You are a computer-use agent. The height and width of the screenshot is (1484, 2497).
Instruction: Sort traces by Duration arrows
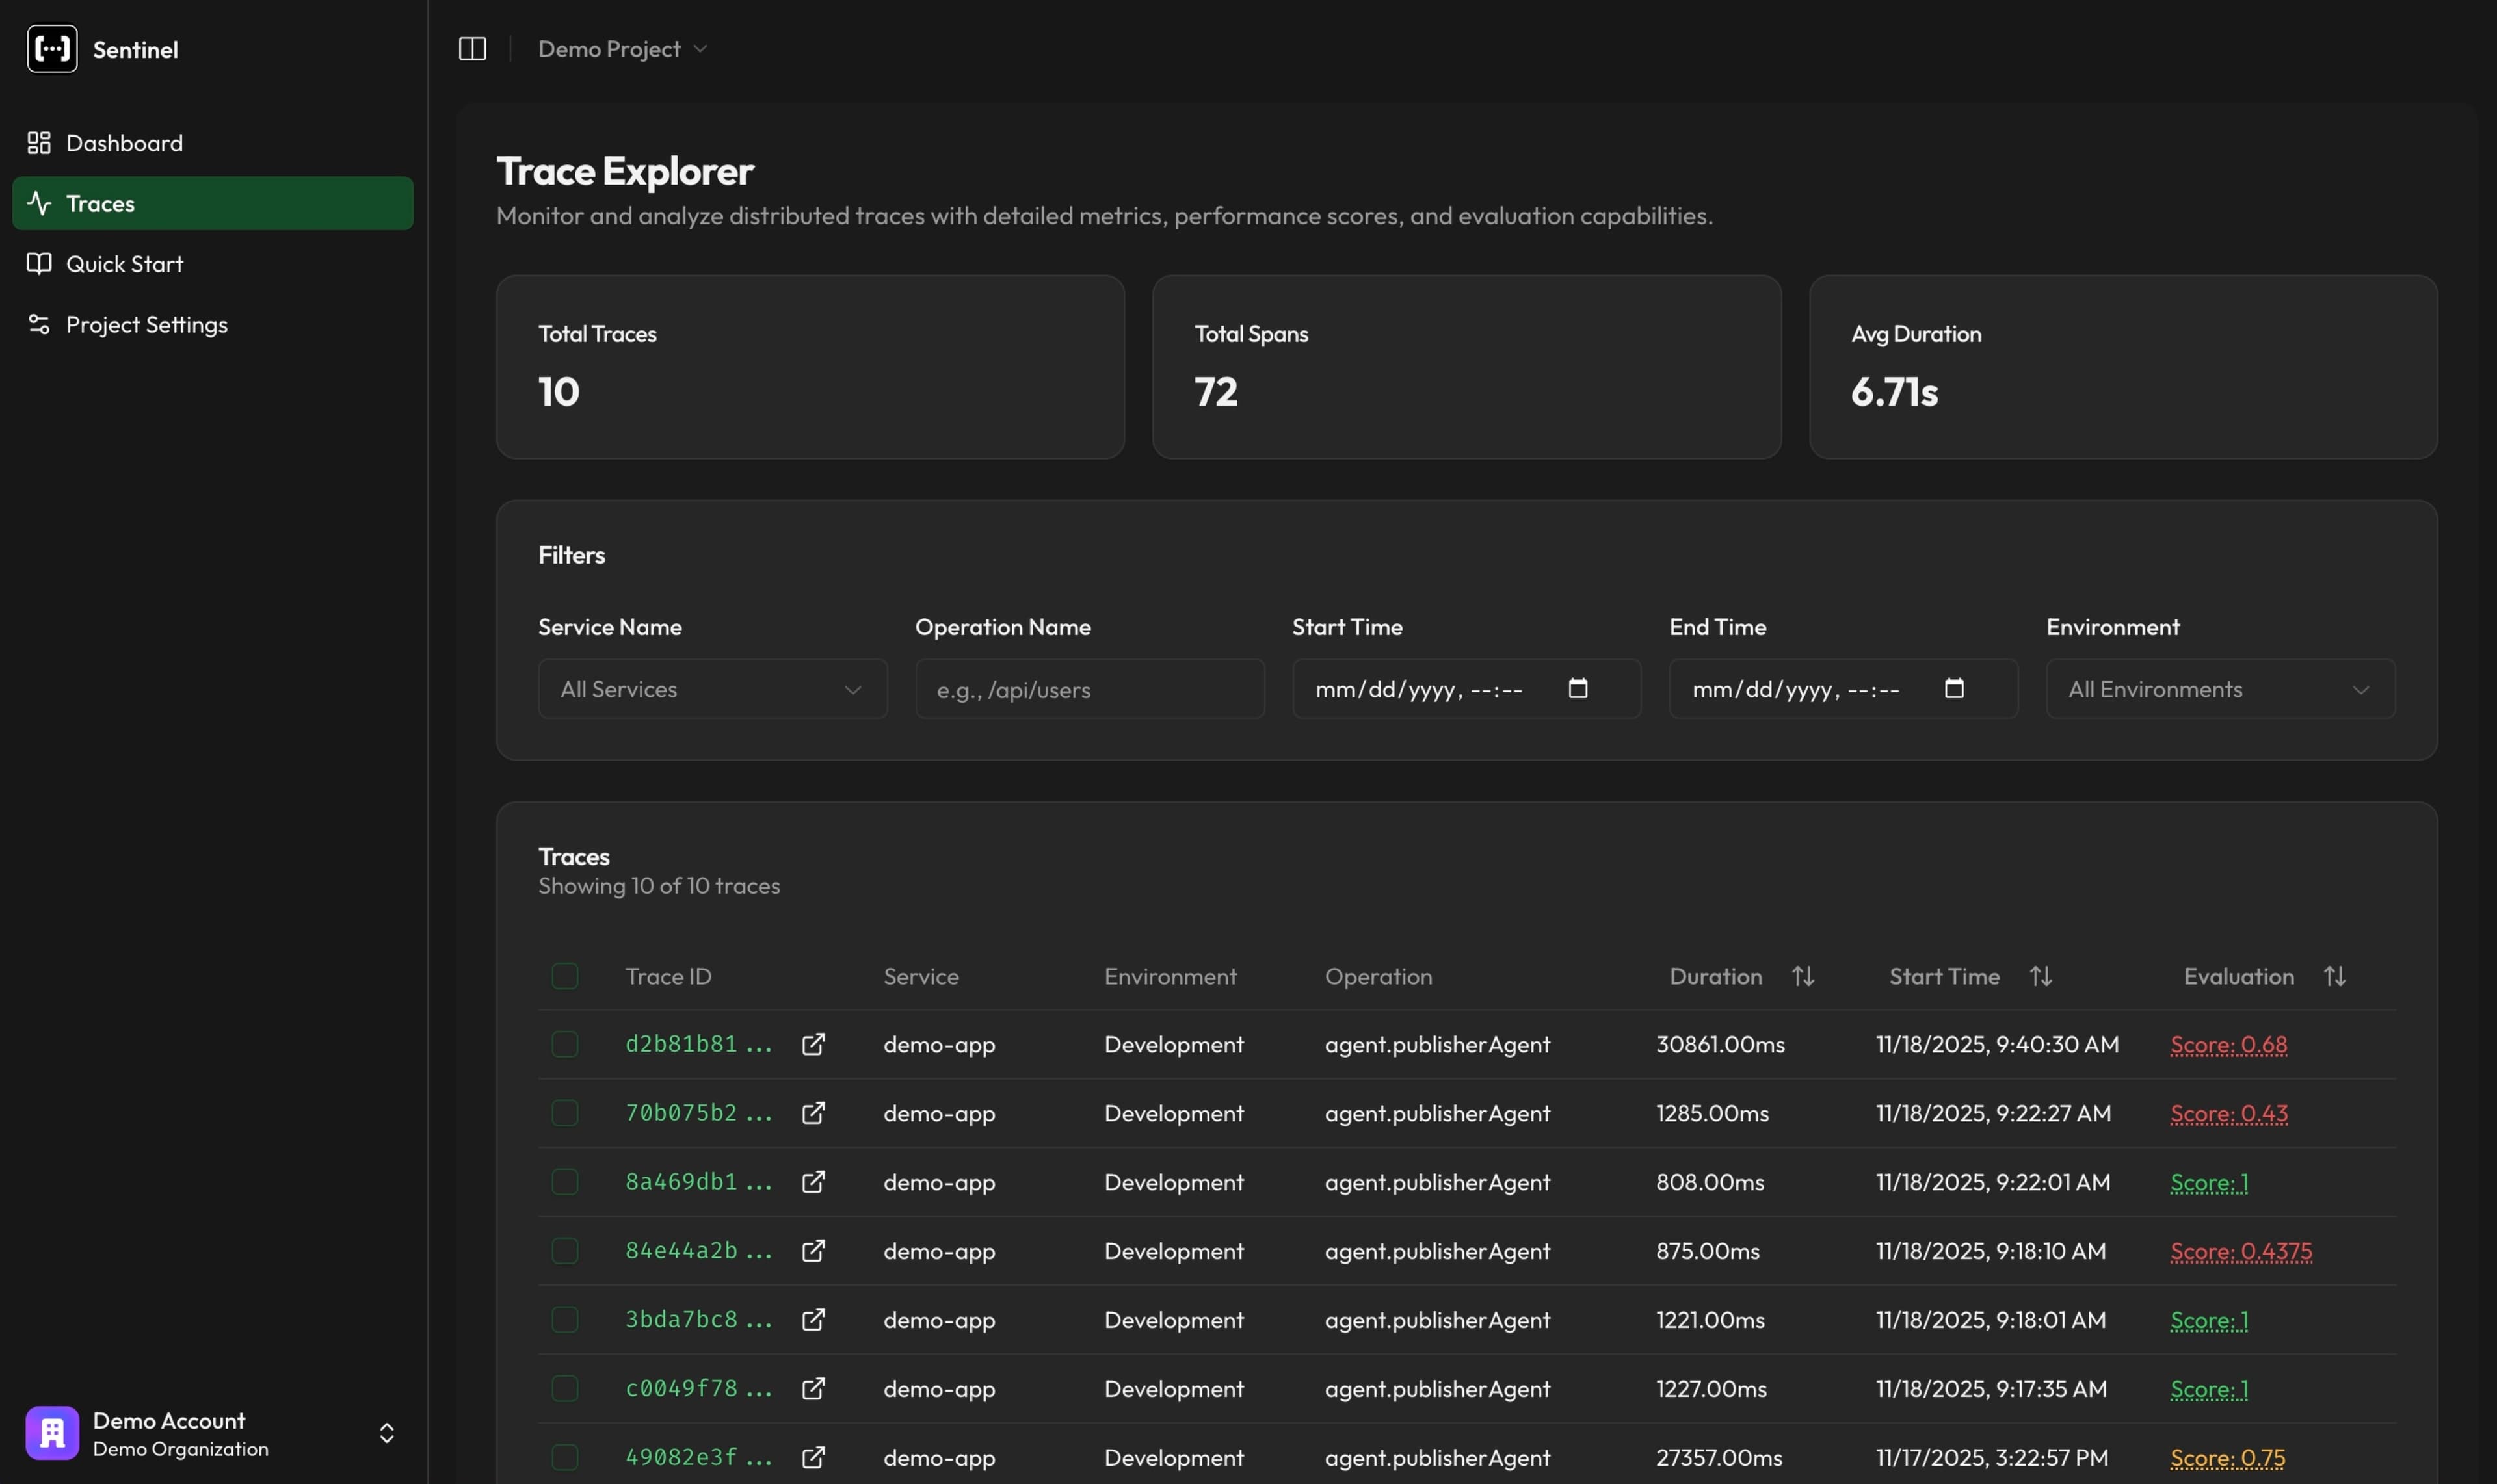tap(1803, 976)
